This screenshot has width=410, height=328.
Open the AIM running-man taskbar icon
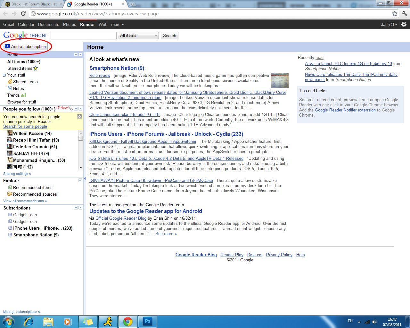pyautogui.click(x=108, y=321)
